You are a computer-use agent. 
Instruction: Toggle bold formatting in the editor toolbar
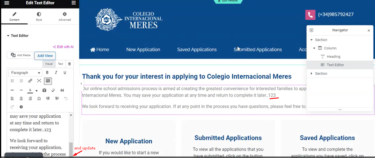click(x=47, y=73)
